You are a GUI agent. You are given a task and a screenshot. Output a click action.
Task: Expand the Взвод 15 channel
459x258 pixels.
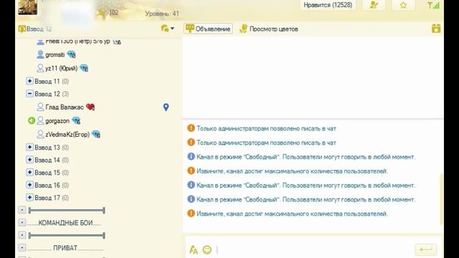tap(29, 172)
